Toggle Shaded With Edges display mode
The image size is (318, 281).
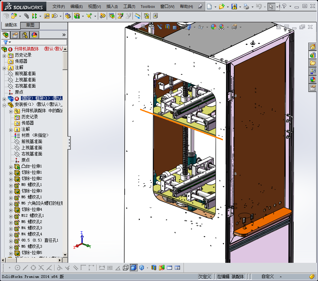pyautogui.click(x=134, y=268)
